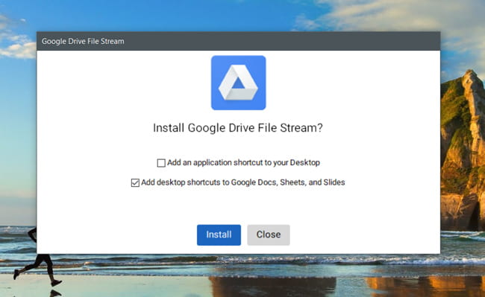485x297 pixels.
Task: Uncheck Add desktop shortcuts to Google Docs checkbox
Action: pyautogui.click(x=135, y=182)
